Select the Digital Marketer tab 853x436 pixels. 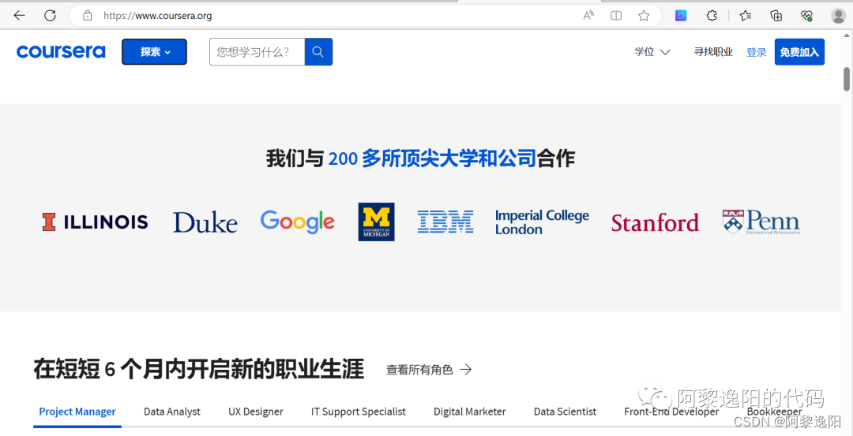pyautogui.click(x=469, y=412)
